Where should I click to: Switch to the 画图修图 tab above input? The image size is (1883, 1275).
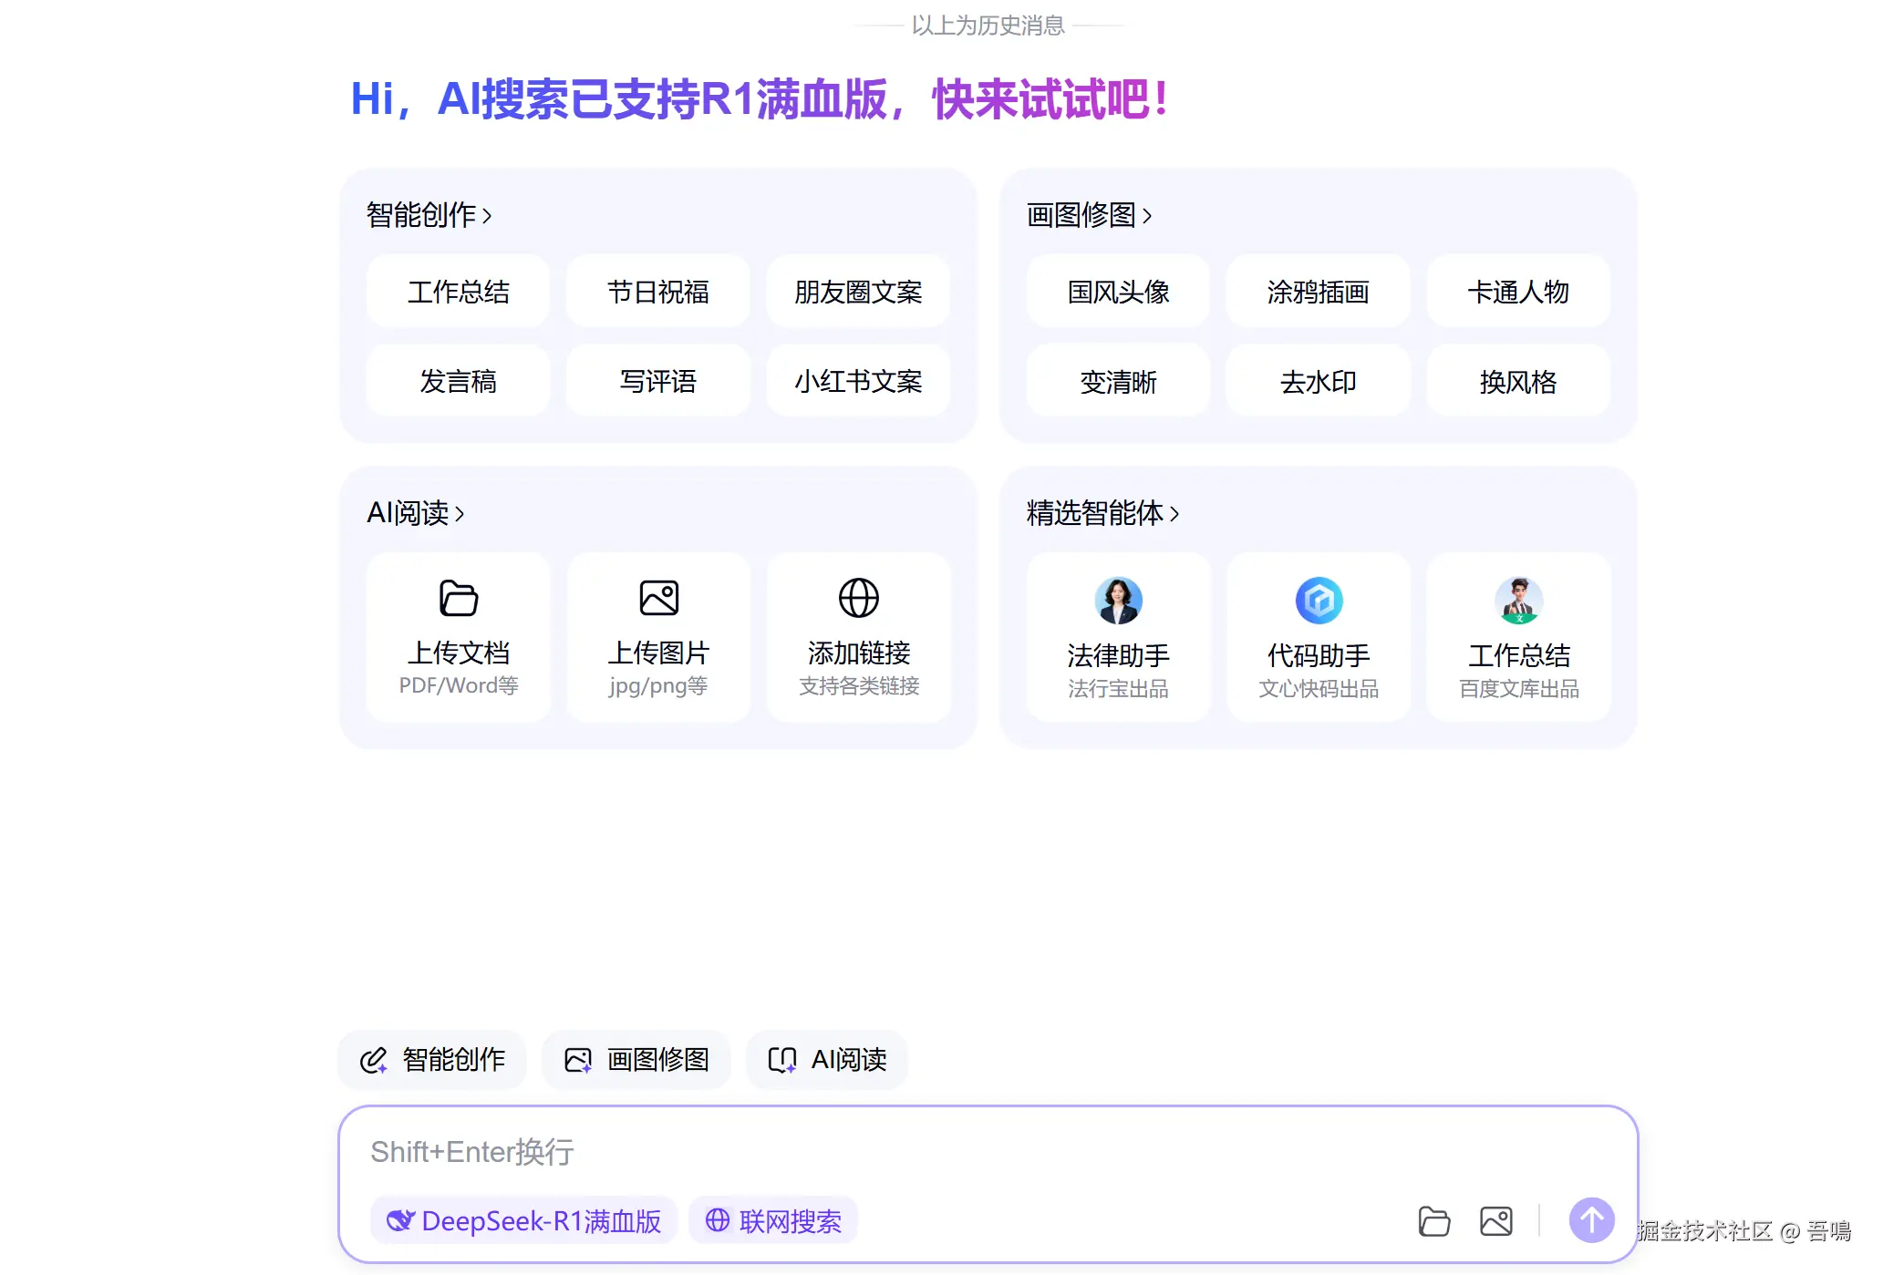(x=636, y=1059)
